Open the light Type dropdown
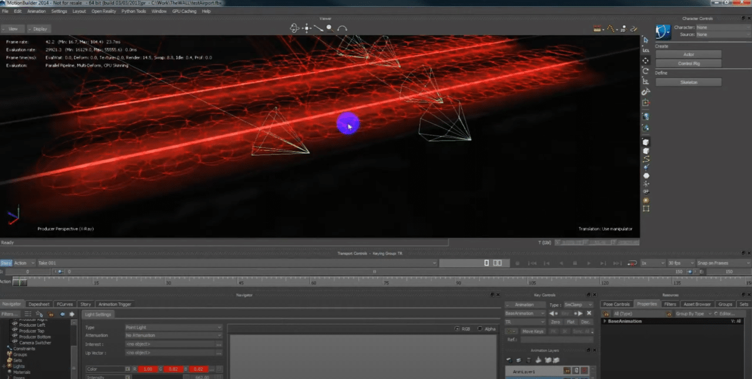 (173, 327)
